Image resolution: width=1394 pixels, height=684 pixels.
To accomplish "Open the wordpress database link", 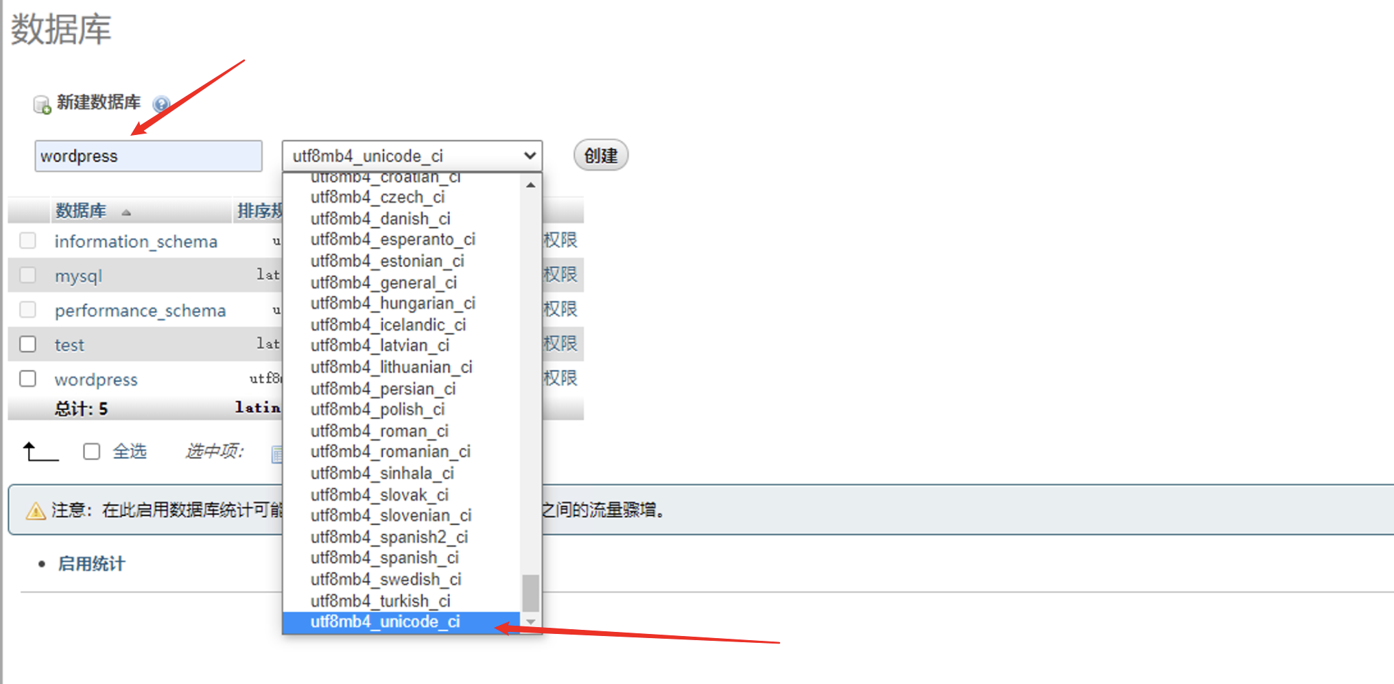I will click(96, 379).
